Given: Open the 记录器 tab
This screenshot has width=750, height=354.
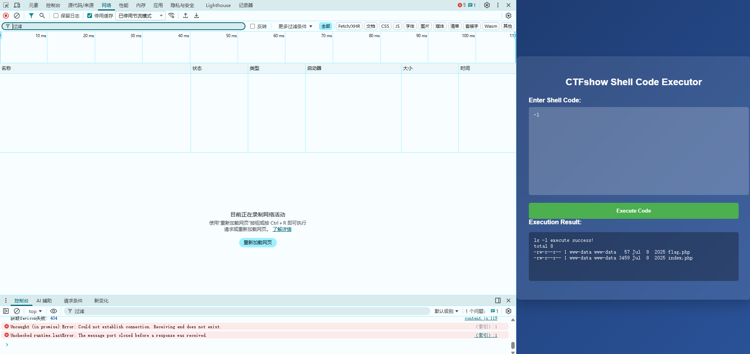Looking at the screenshot, I should 246,5.
